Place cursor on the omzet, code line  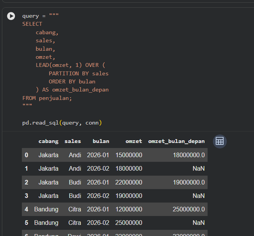point(46,57)
